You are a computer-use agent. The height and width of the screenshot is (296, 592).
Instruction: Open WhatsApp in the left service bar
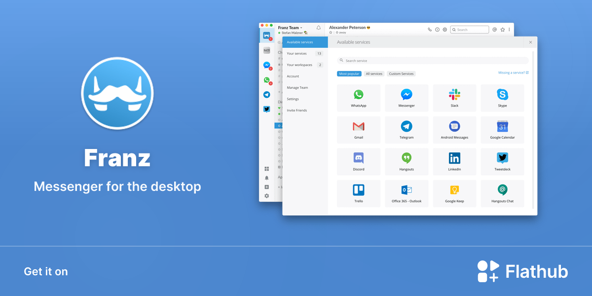pos(266,80)
